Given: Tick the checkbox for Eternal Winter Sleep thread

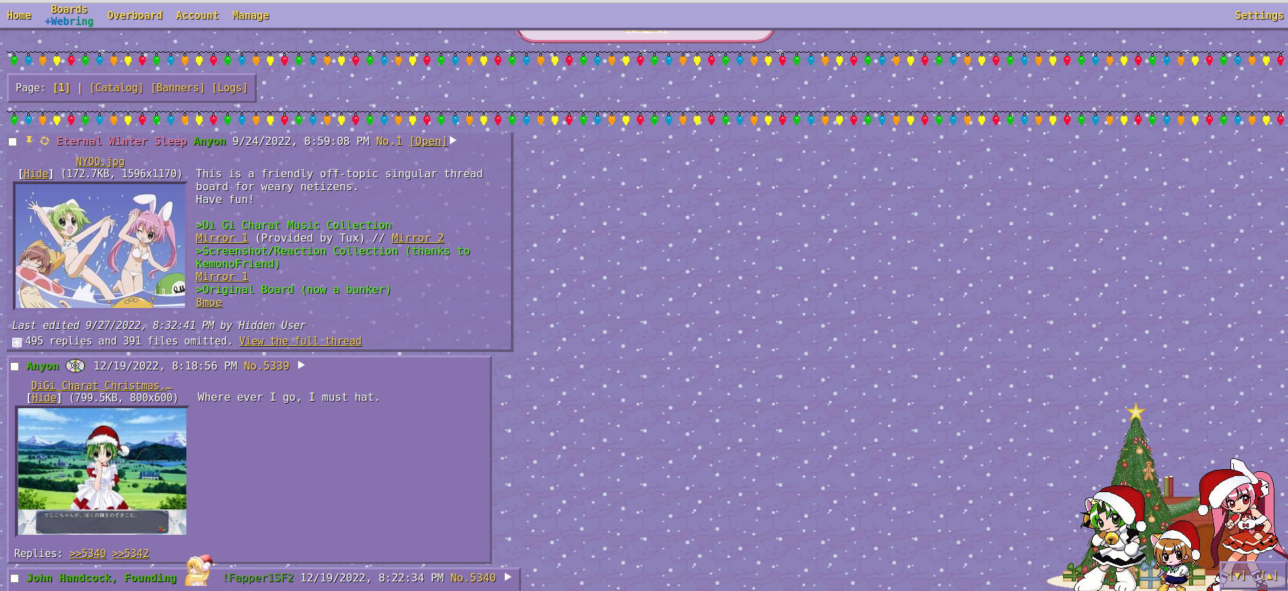Looking at the screenshot, I should [12, 141].
